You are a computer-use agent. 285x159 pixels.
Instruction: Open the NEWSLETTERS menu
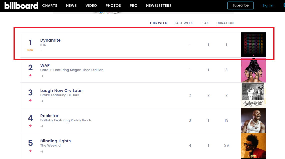point(159,6)
